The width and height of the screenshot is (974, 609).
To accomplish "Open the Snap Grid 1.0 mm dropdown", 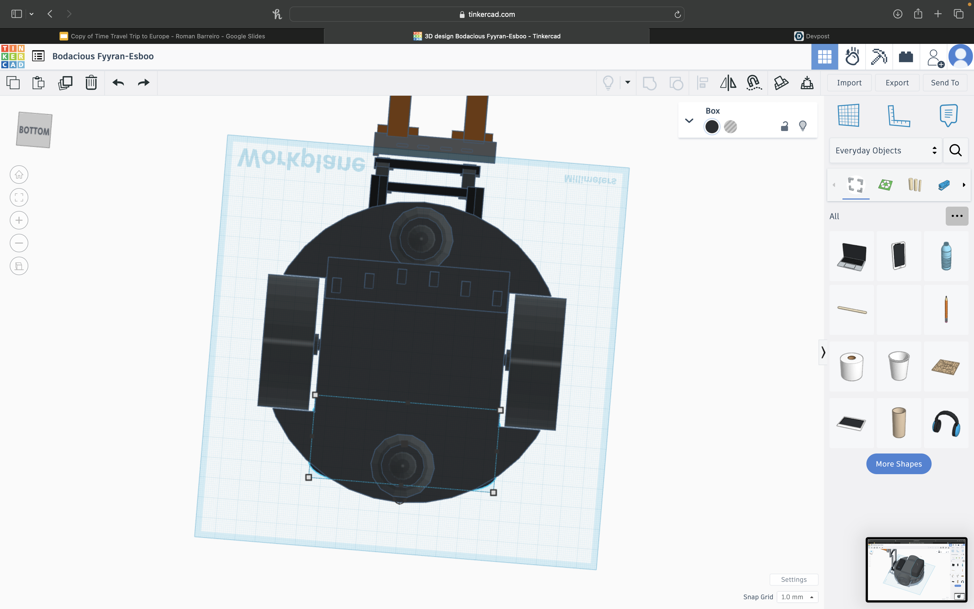I will 797,597.
